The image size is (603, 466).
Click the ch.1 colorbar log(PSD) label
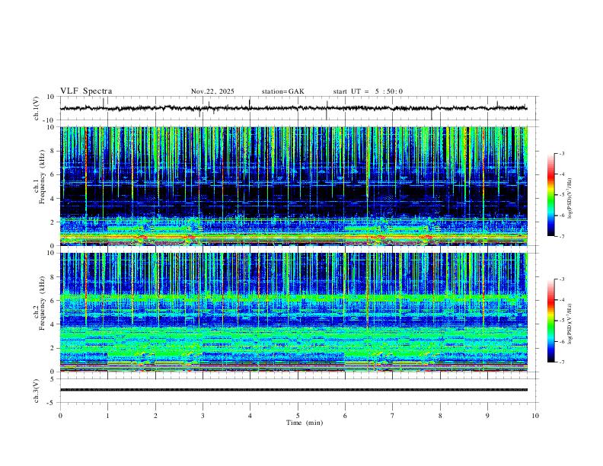pos(569,199)
